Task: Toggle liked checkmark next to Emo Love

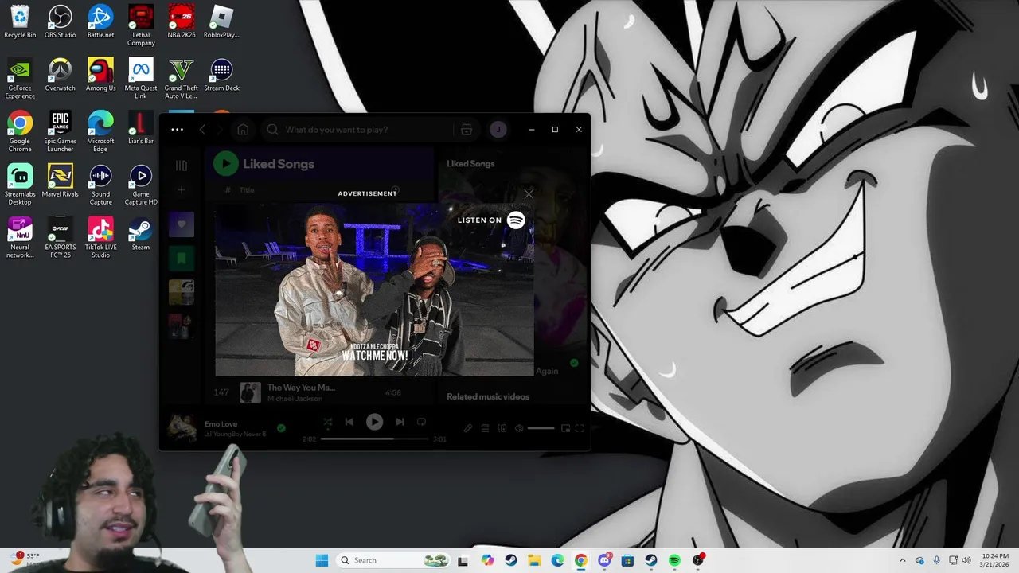Action: (x=281, y=428)
